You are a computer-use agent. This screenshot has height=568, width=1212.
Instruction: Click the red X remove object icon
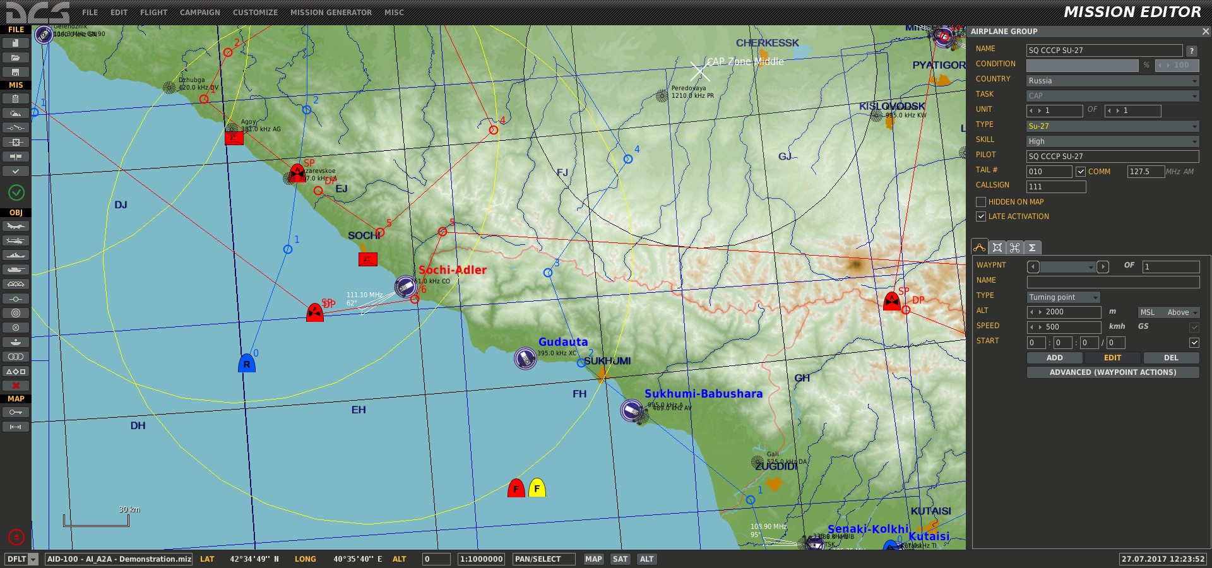[x=16, y=386]
